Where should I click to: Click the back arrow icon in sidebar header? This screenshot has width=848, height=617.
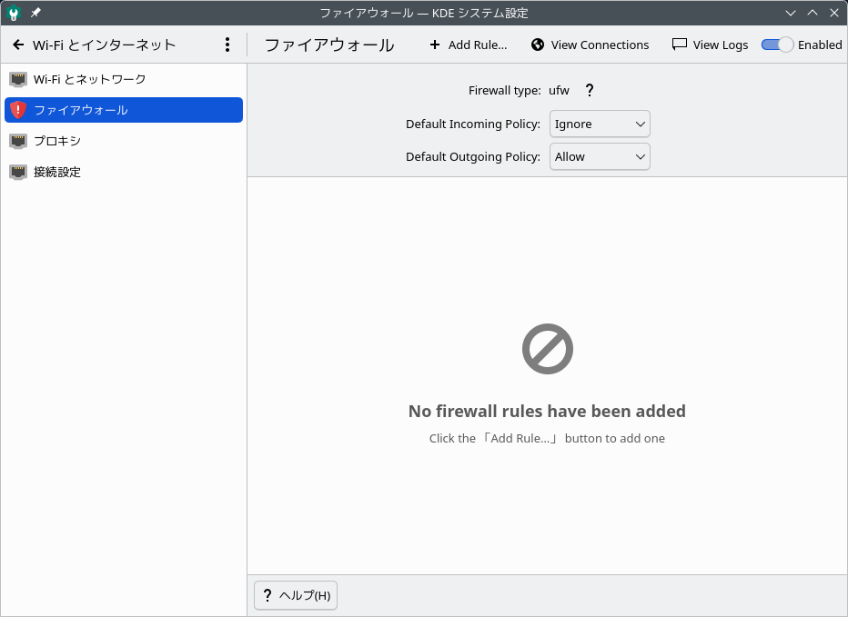18,45
